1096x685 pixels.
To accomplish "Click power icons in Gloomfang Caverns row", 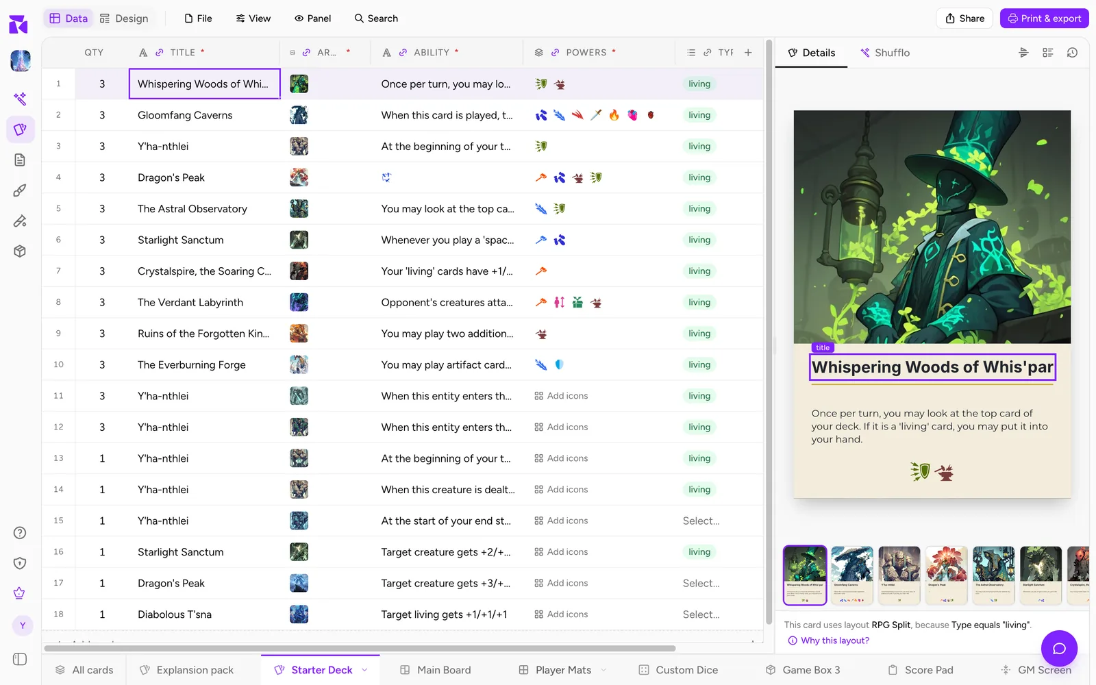I will point(595,115).
